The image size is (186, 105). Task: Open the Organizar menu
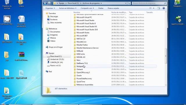tap(50, 8)
